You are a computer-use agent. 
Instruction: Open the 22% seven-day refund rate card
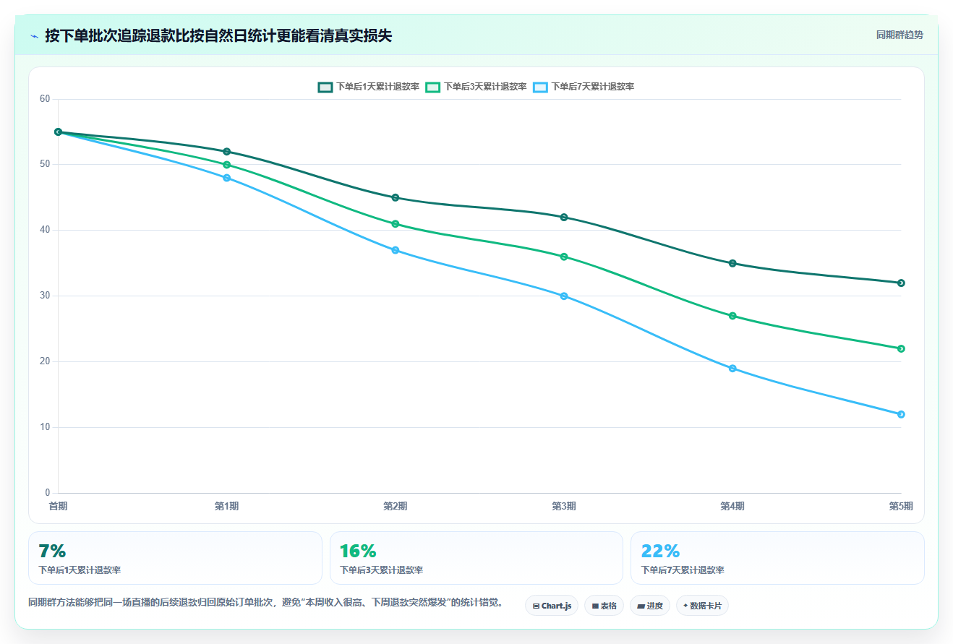777,558
